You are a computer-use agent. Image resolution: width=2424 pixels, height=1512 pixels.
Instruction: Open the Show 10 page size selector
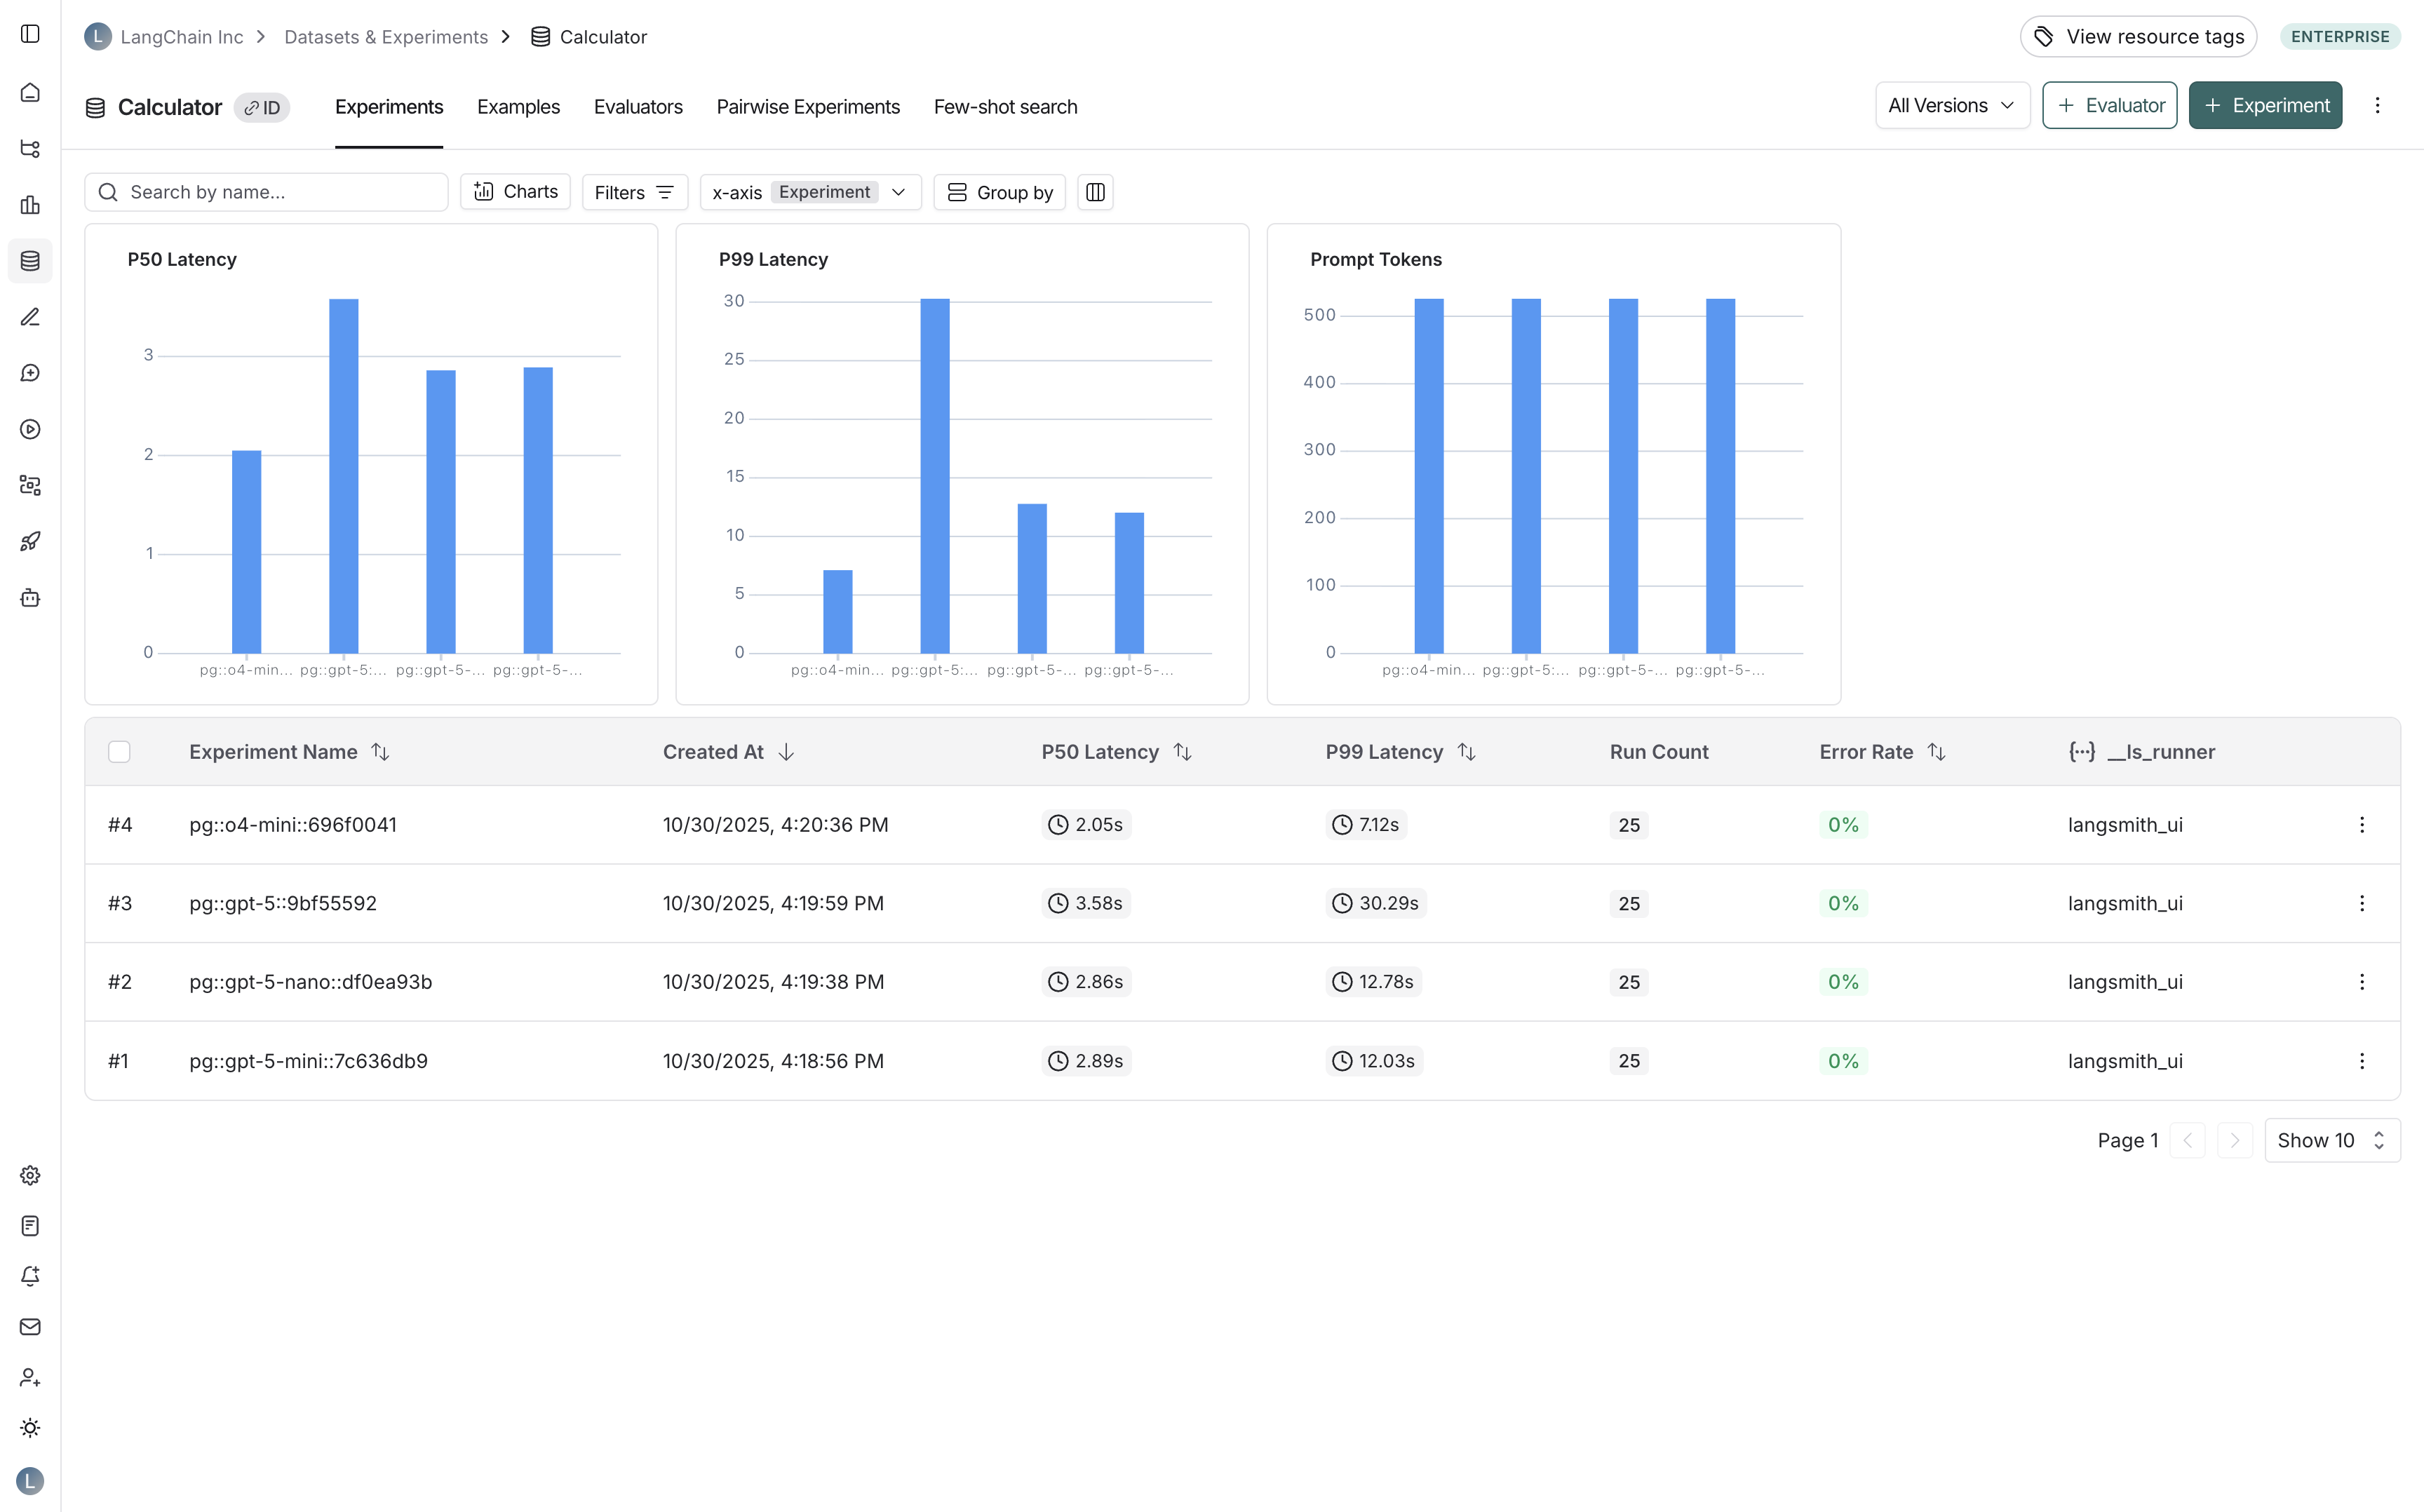click(2331, 1140)
